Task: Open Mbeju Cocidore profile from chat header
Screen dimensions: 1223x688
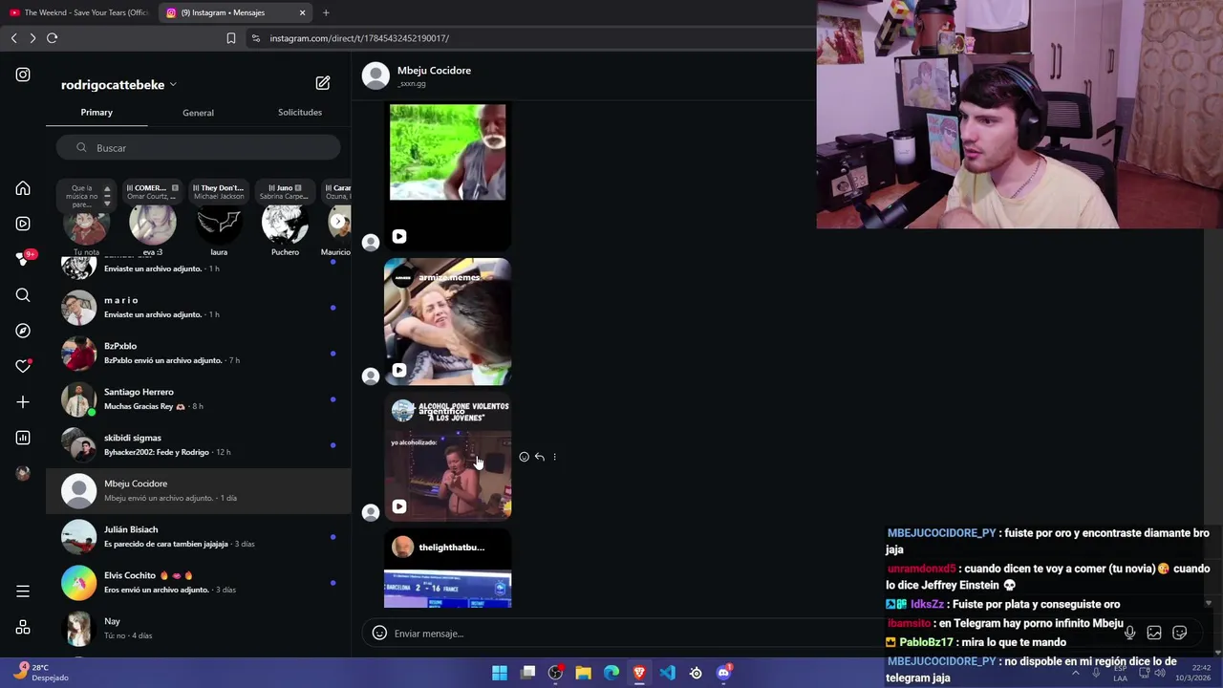Action: tap(434, 71)
